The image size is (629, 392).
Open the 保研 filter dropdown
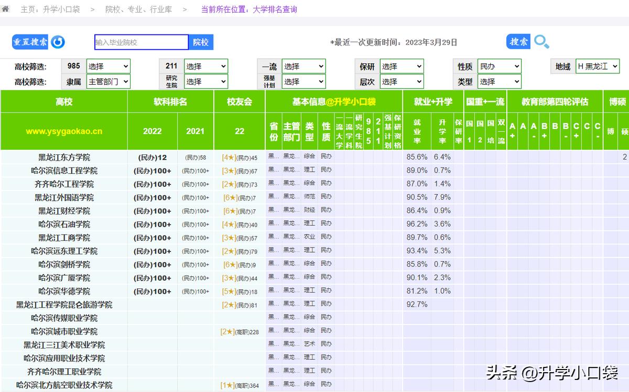[402, 66]
